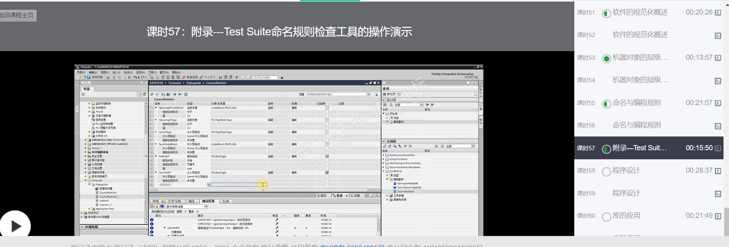Click the 00:28:37 duration of 课时58
This screenshot has width=729, height=247.
(699, 171)
